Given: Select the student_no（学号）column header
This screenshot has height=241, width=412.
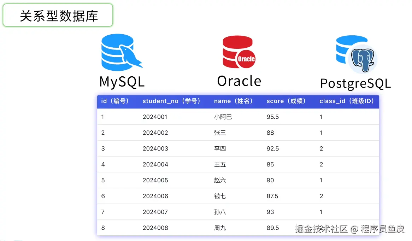Looking at the screenshot, I should point(172,101).
